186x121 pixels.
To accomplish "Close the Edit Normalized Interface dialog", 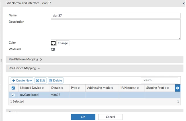I will pos(183,3).
